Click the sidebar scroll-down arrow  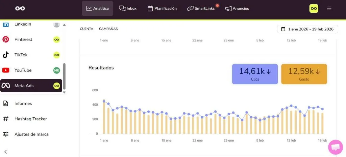point(64,93)
